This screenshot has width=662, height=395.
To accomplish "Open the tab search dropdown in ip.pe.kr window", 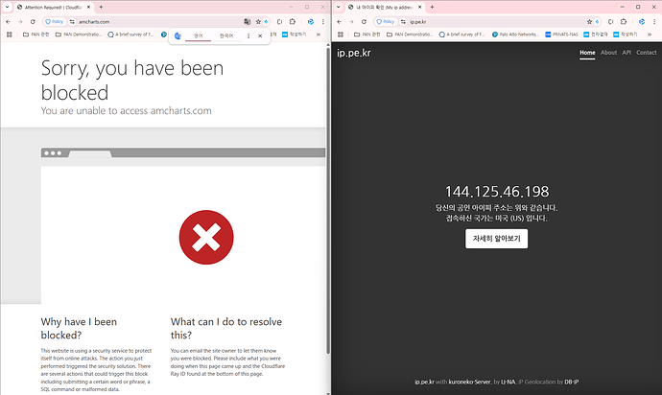I will (x=338, y=7).
